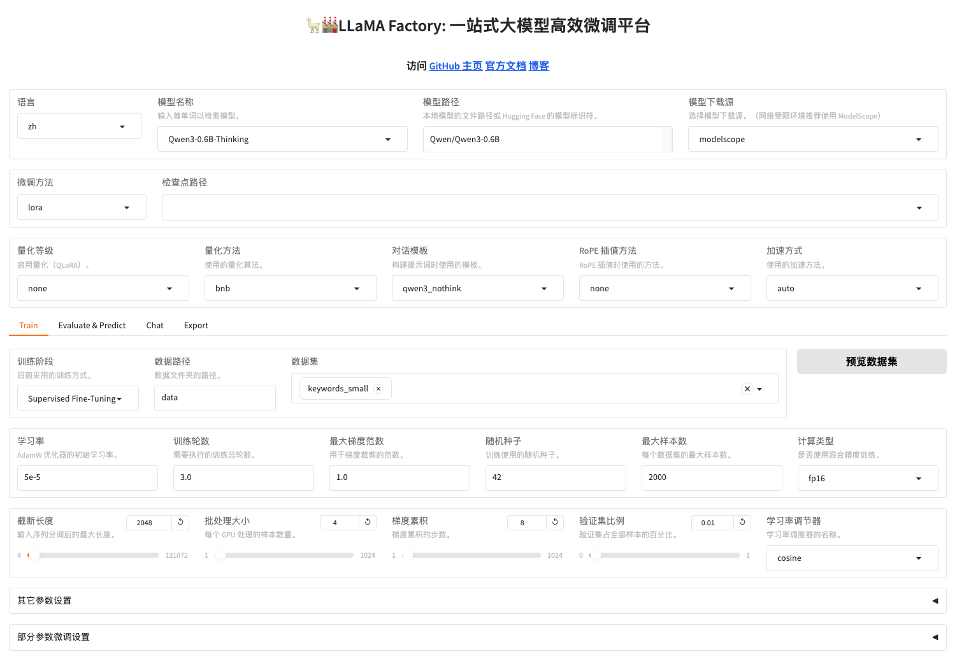Focus the 数据路径 data input field
Screen dimensions: 957x654
tap(215, 398)
